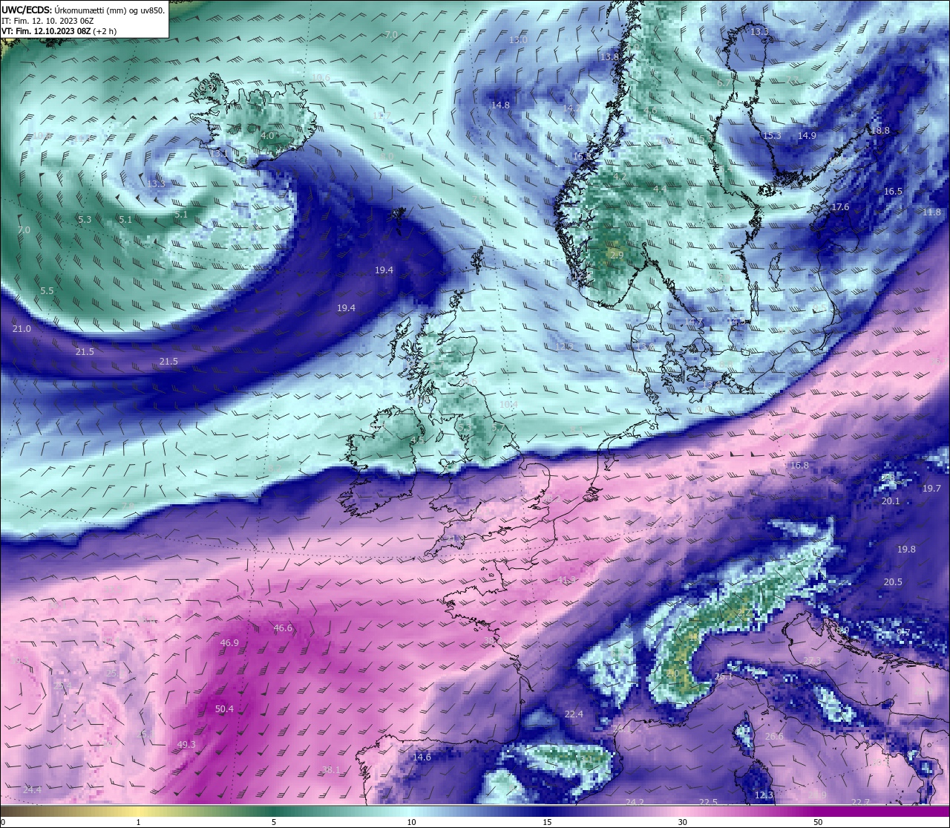Click the 16.8 value label

point(799,466)
